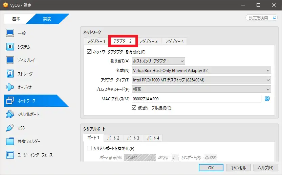Click the アダプタータイプ(T) label
Viewport: 282px width, 175px height.
click(x=115, y=80)
